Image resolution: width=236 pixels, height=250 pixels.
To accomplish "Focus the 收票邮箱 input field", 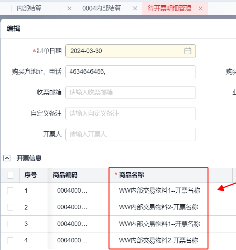I will 130,92.
